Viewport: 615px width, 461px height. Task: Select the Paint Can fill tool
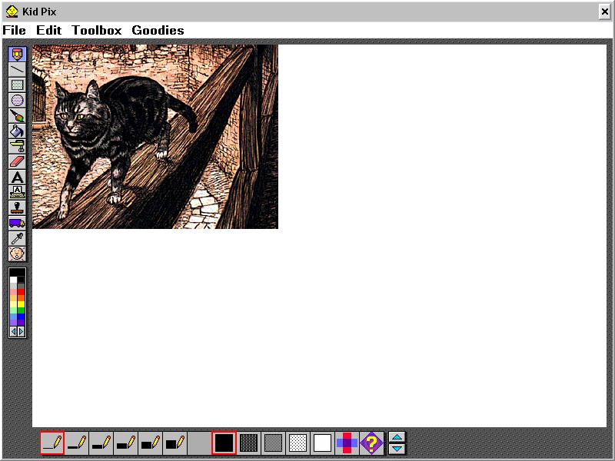point(17,131)
